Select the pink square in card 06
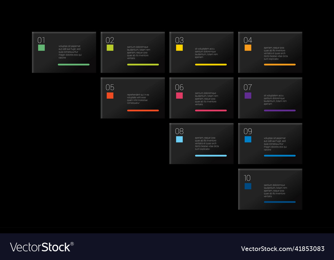Screen dimensions: 334x260 click(179, 96)
